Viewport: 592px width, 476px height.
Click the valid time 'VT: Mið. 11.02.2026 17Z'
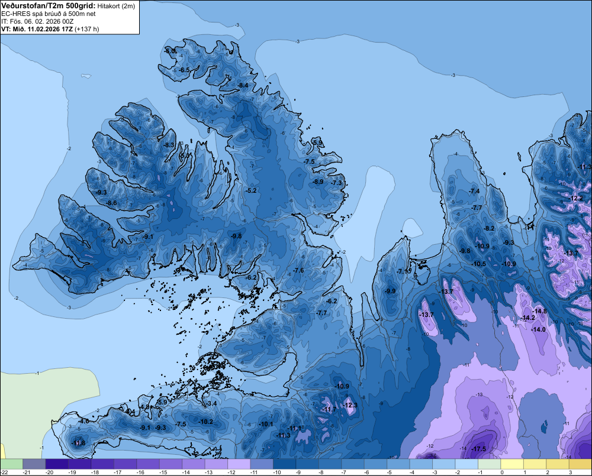tap(37, 29)
